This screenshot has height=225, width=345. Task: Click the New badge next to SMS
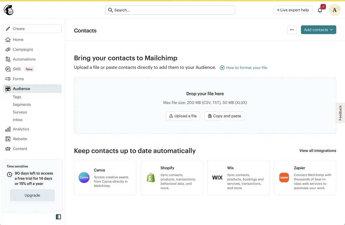(x=29, y=69)
